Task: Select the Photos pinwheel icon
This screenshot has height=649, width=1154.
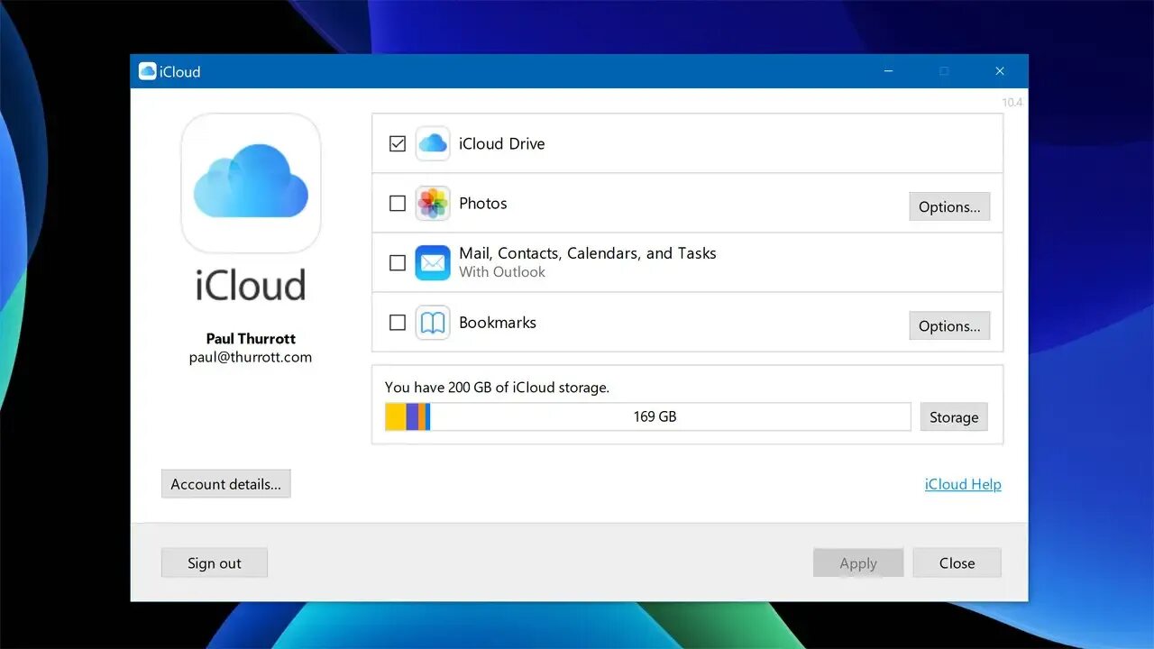Action: coord(433,203)
